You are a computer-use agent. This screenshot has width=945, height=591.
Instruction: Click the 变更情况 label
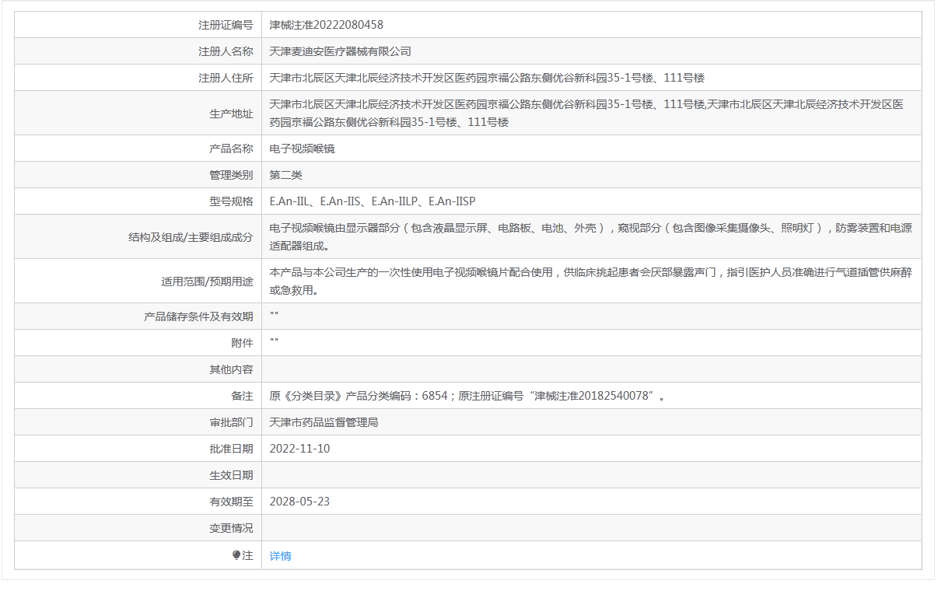tap(231, 528)
